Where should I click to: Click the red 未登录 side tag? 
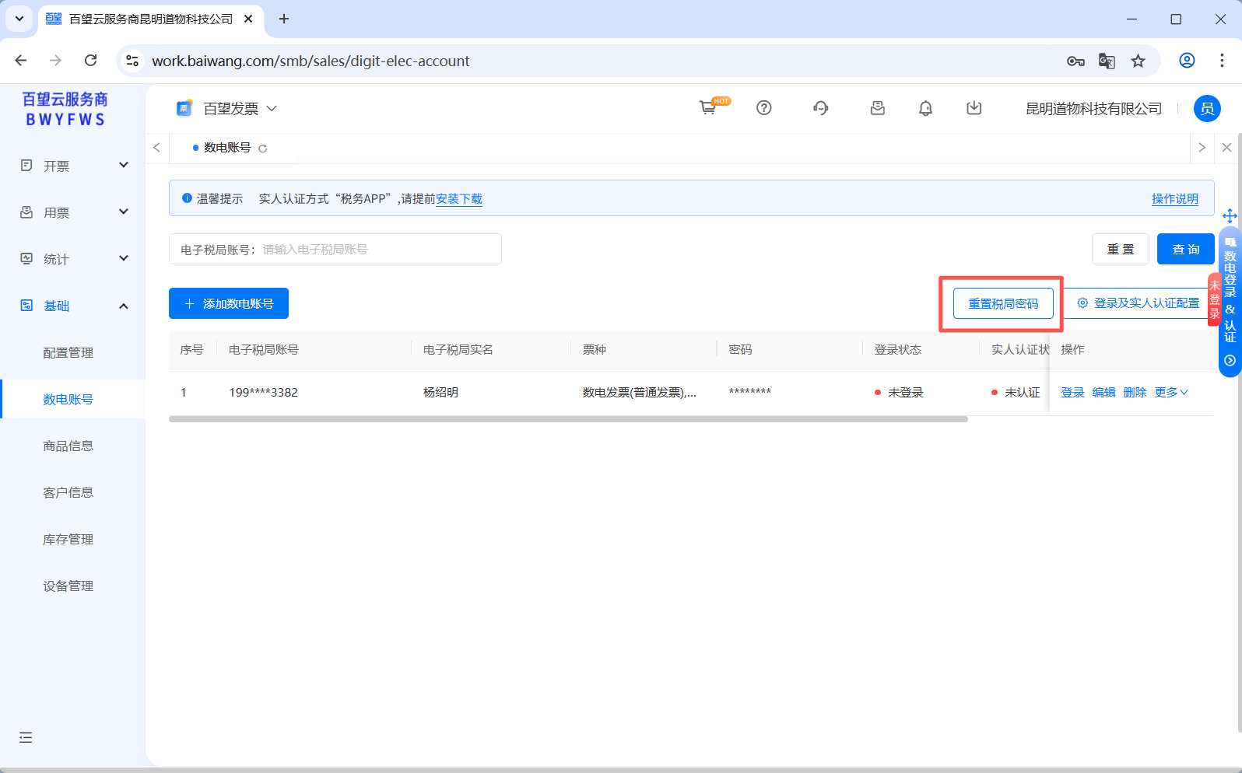tap(1214, 299)
